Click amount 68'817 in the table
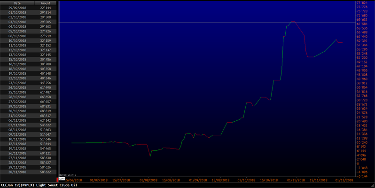 click(46, 116)
